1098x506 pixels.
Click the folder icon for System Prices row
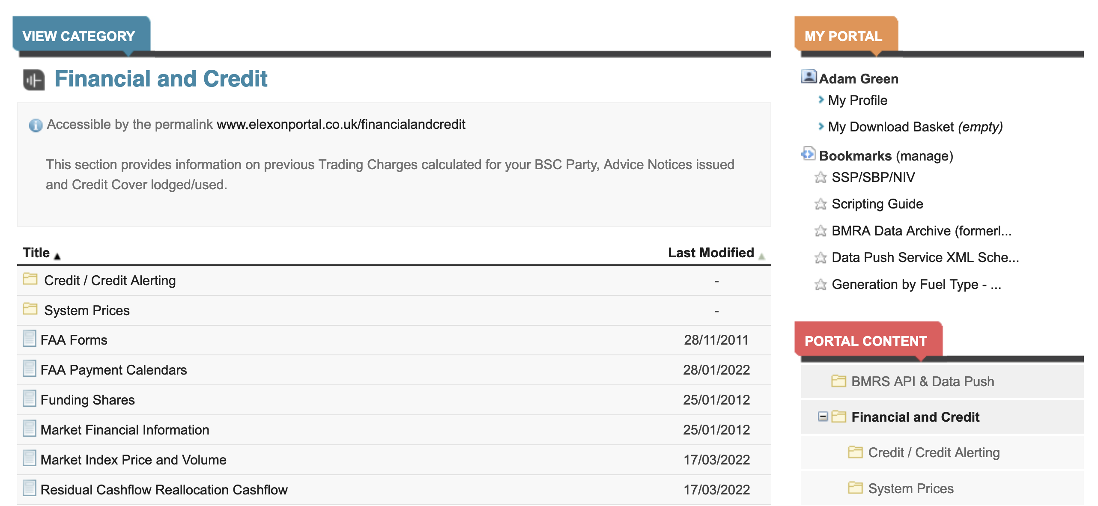coord(30,309)
